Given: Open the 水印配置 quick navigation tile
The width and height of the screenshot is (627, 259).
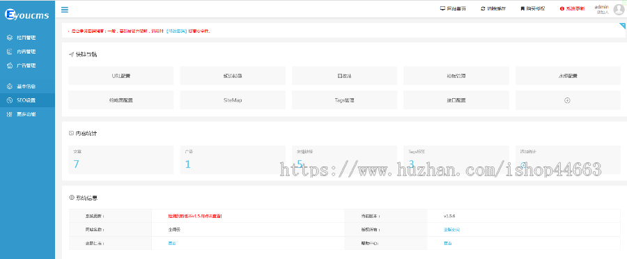Looking at the screenshot, I should coord(568,75).
